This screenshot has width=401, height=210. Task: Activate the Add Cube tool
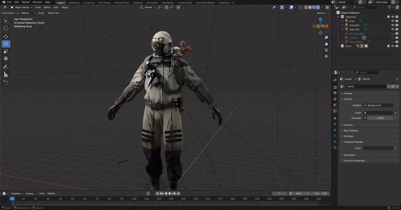click(x=6, y=82)
